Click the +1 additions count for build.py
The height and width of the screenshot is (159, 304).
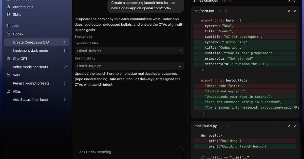point(222,126)
